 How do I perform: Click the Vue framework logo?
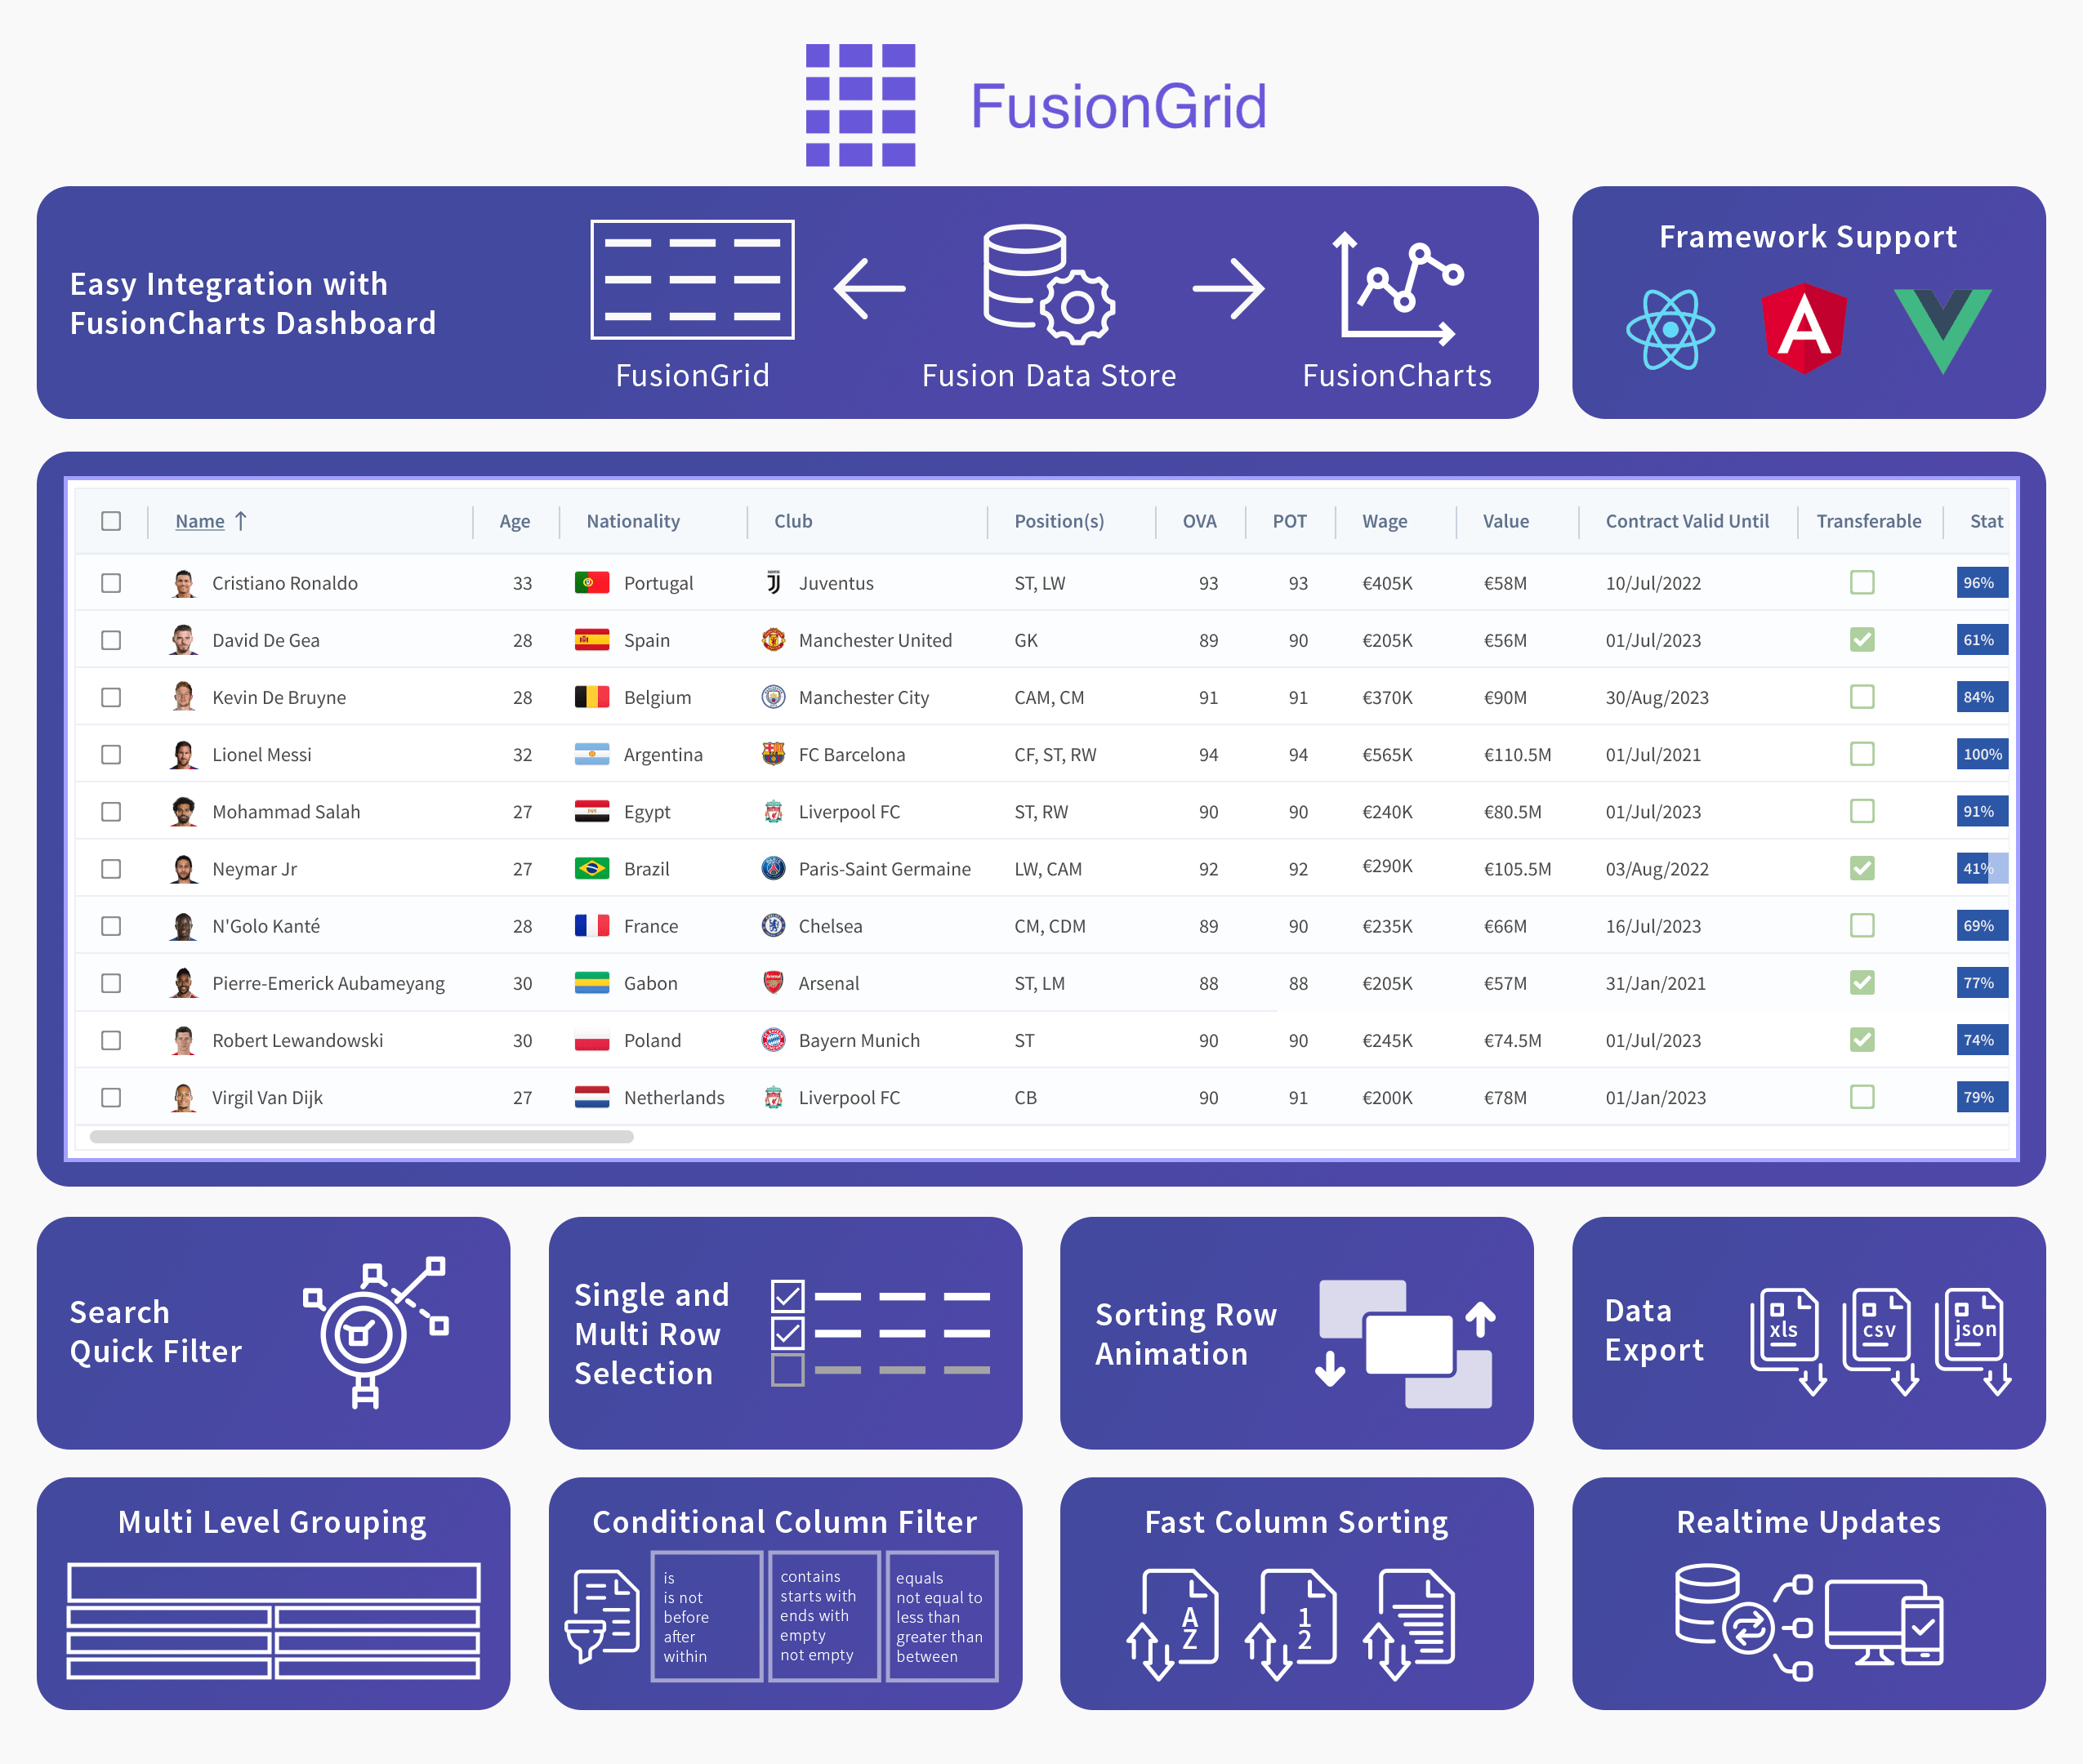coord(1942,331)
